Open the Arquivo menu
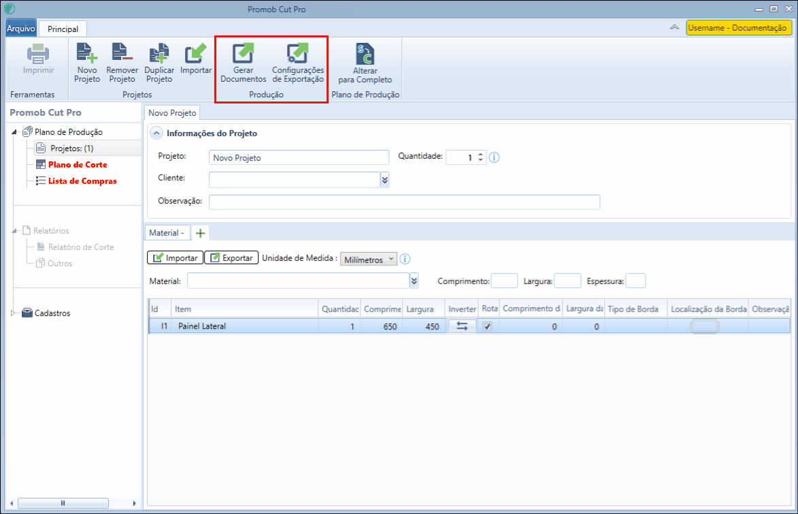The image size is (798, 514). (21, 29)
